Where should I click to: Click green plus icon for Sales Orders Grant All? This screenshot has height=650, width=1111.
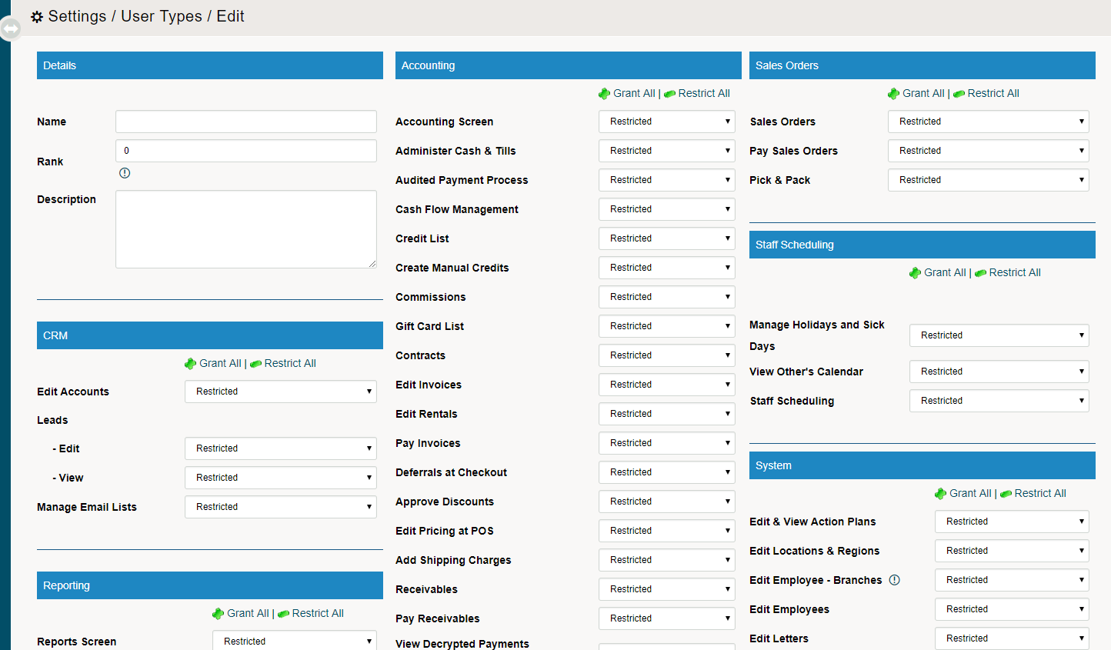pyautogui.click(x=893, y=94)
